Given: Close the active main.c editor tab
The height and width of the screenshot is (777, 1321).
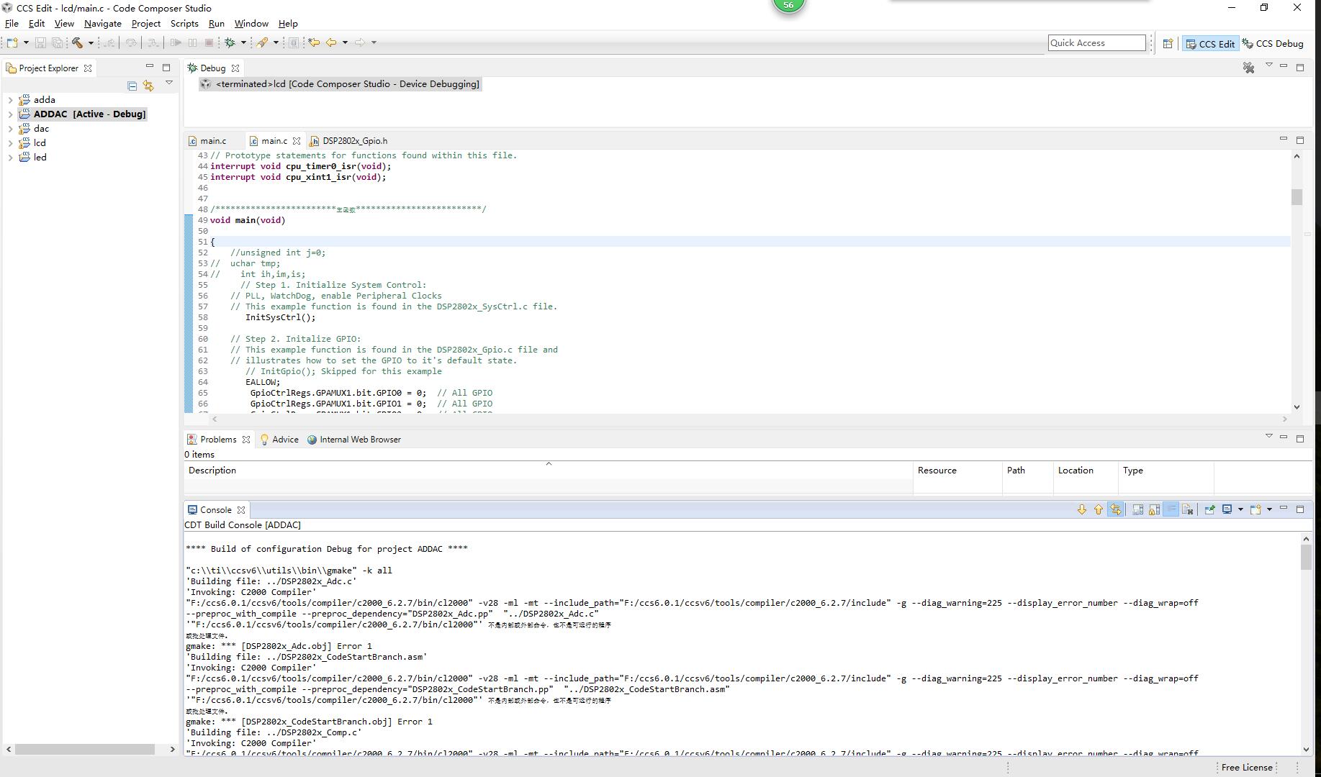Looking at the screenshot, I should [x=296, y=141].
